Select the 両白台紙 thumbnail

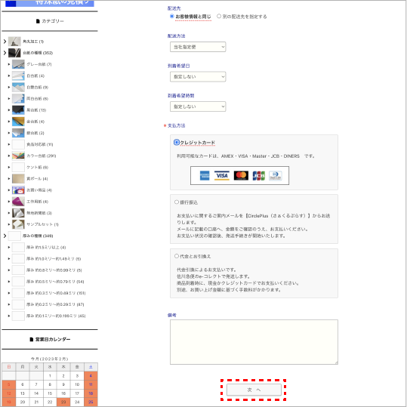coord(18,99)
